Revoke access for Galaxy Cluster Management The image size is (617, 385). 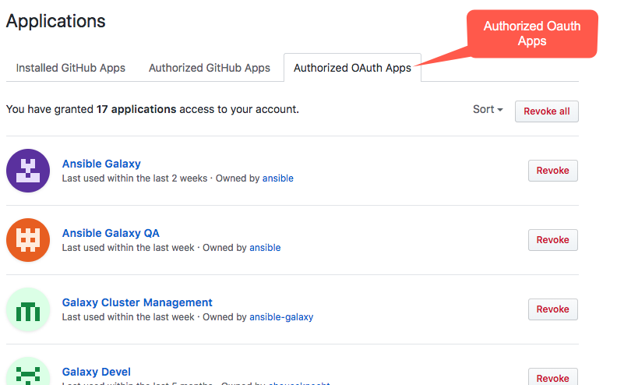pyautogui.click(x=553, y=309)
